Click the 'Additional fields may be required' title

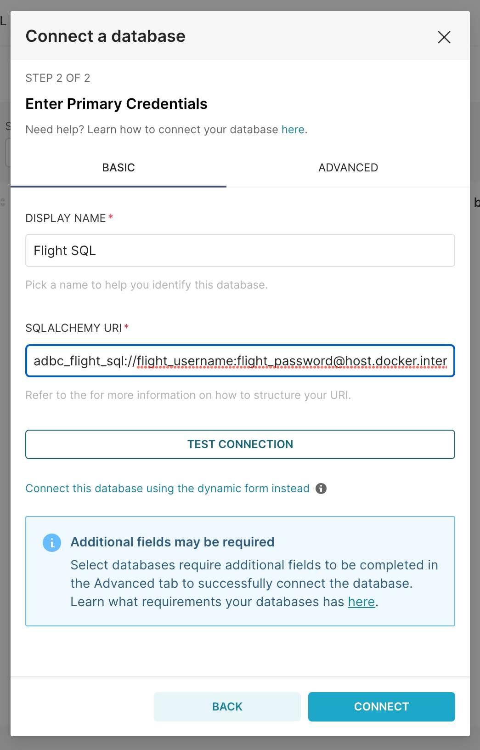(172, 542)
